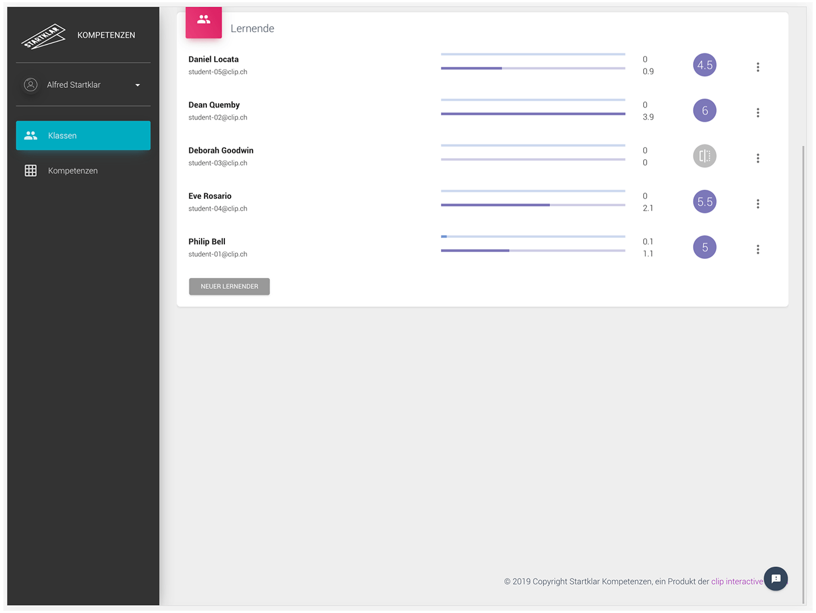The image size is (816, 613).
Task: Open more options for Daniel Locata
Action: [758, 67]
